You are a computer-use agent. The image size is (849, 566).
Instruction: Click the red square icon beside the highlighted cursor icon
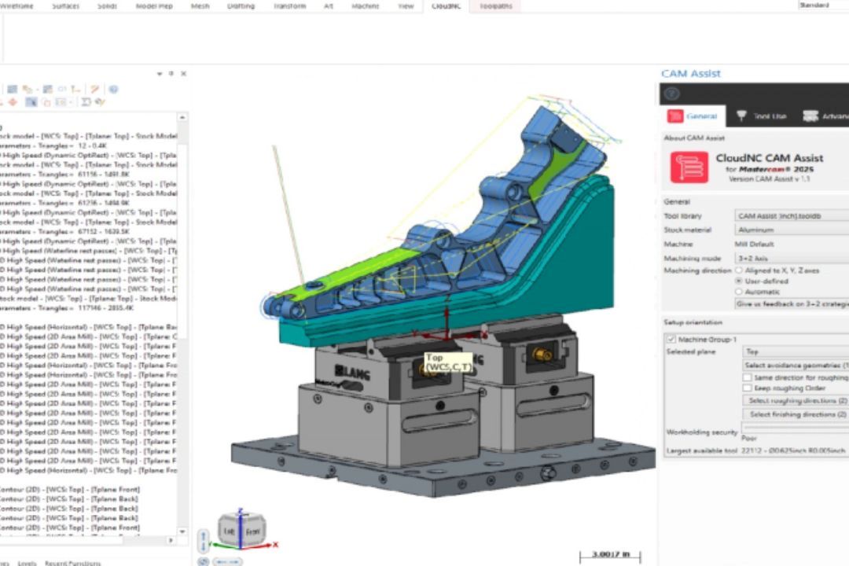(x=46, y=102)
